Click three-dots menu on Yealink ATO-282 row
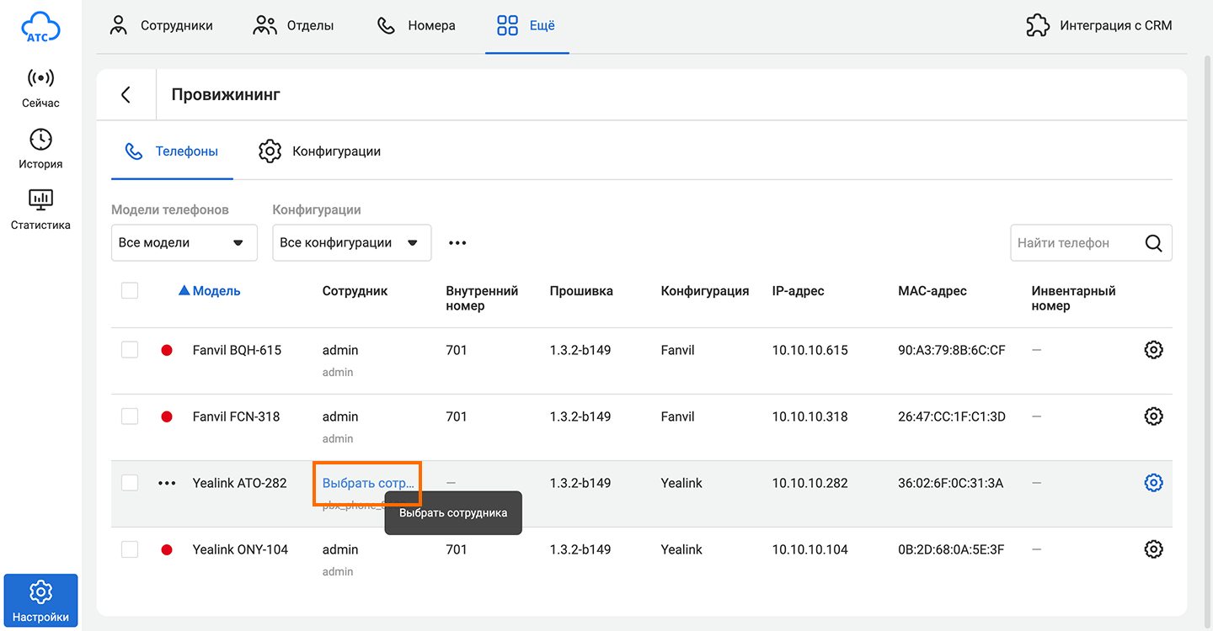Viewport: 1213px width, 631px height. [x=167, y=483]
